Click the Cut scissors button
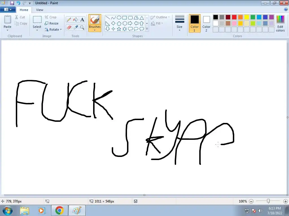The image size is (289, 216). pyautogui.click(x=20, y=17)
